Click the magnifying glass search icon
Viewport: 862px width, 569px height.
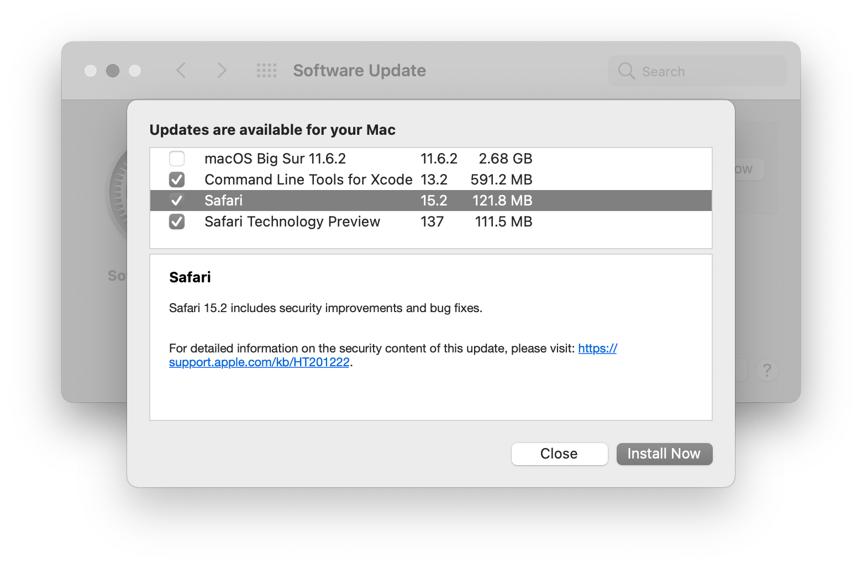(x=626, y=71)
